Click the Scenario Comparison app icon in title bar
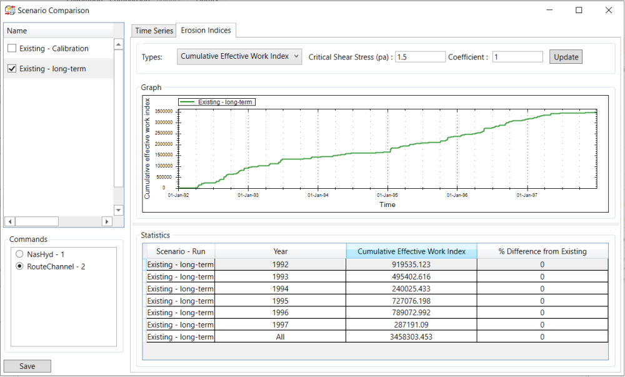The height and width of the screenshot is (377, 625). [10, 10]
